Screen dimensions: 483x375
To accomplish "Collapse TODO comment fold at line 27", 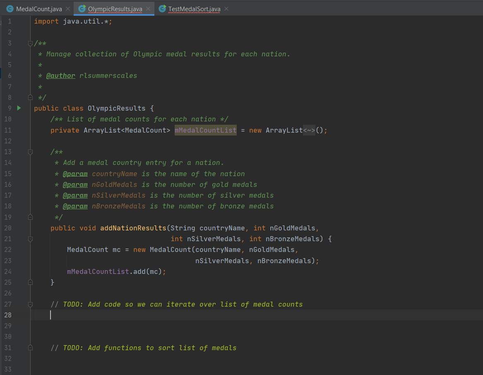I will click(x=30, y=305).
